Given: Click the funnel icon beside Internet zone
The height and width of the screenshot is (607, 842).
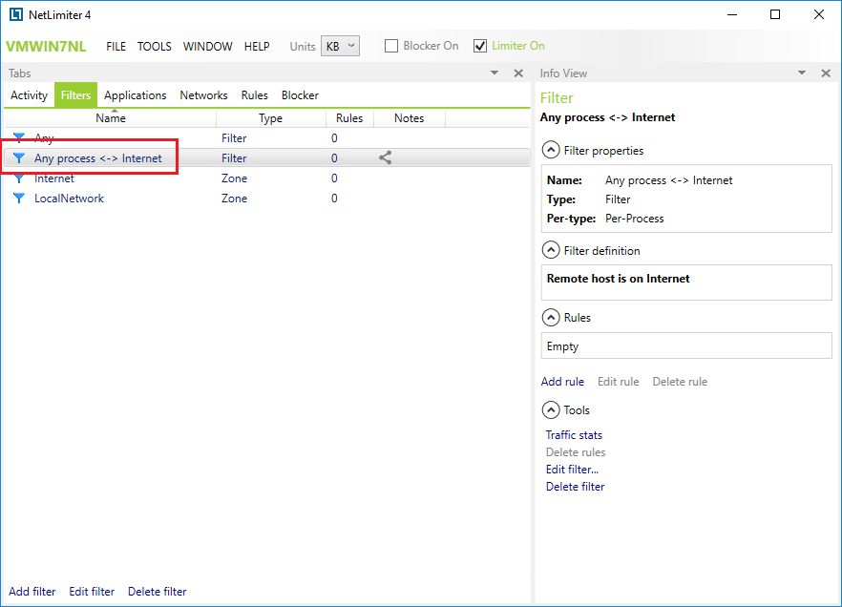Looking at the screenshot, I should (18, 178).
